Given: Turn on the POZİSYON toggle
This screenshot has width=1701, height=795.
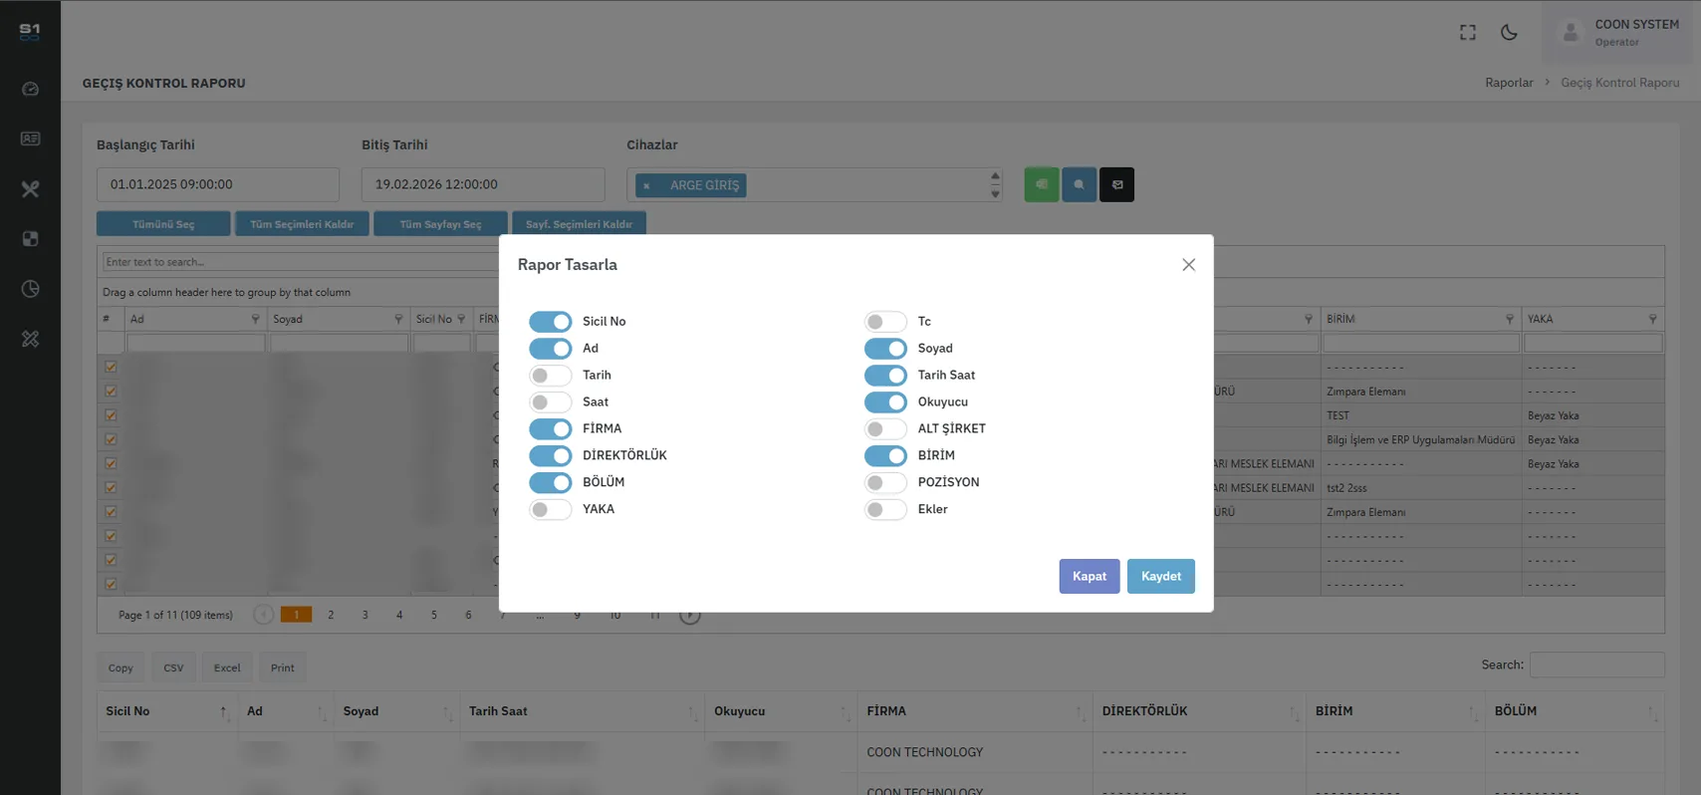Looking at the screenshot, I should 884,482.
